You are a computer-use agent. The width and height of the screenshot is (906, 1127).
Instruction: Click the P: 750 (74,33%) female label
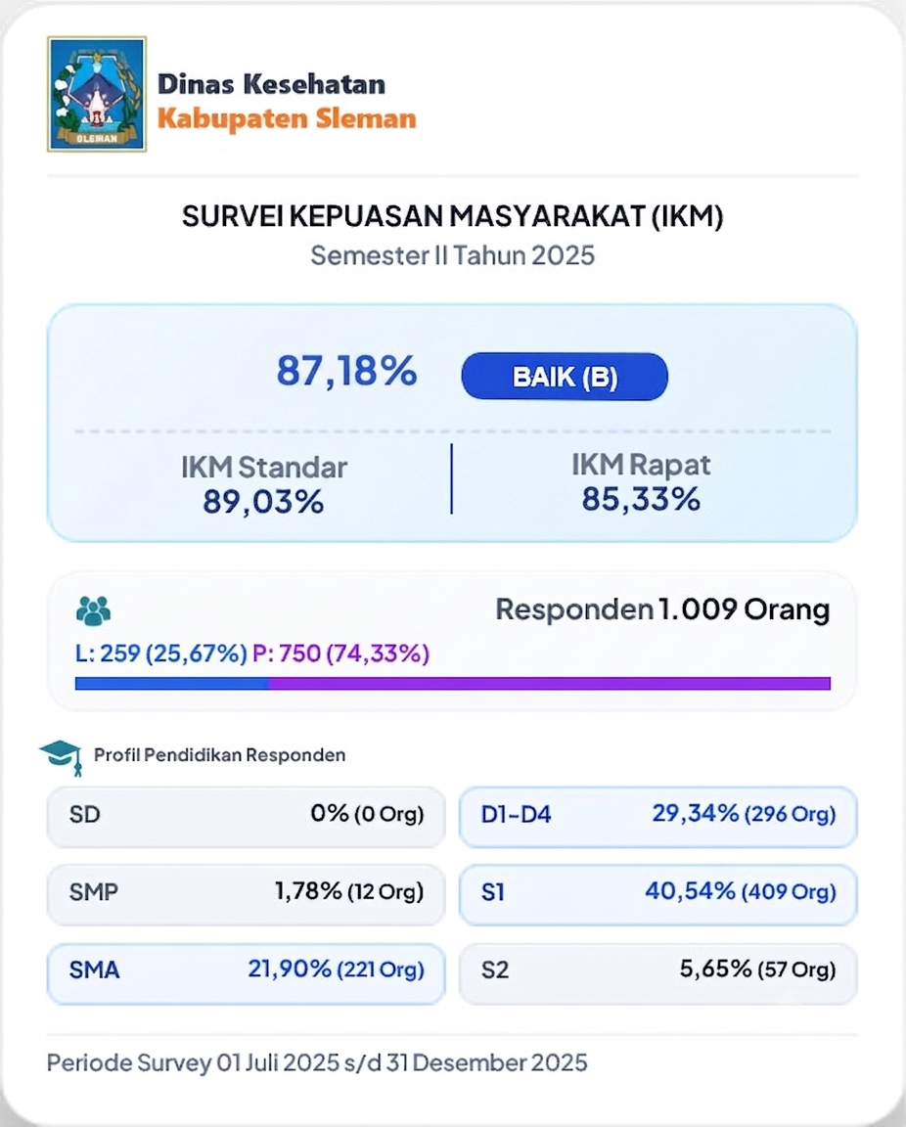pos(340,654)
